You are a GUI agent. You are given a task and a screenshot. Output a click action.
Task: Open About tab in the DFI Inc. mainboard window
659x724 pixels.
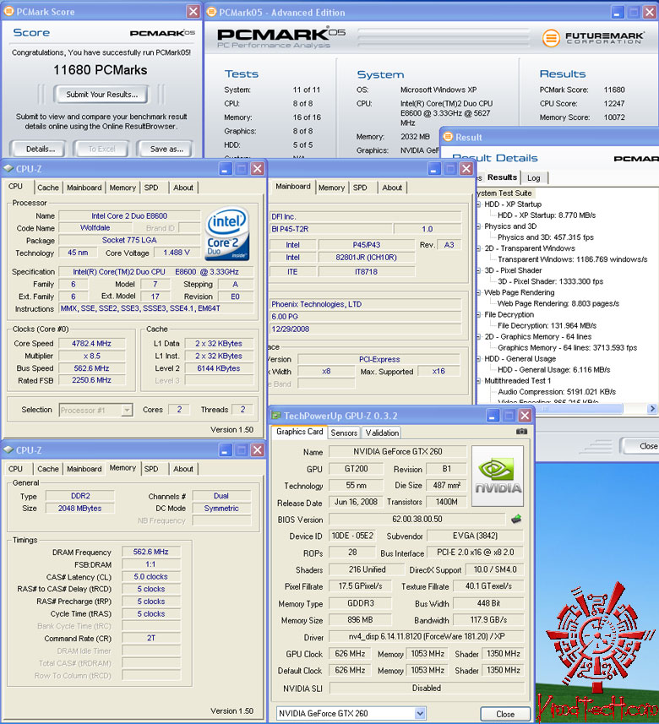click(x=392, y=188)
